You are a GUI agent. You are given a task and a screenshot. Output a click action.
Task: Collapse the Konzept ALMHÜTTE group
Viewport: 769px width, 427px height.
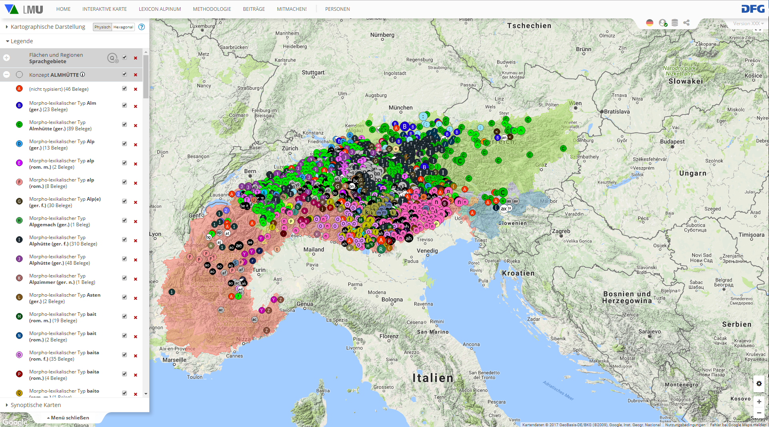coord(6,74)
